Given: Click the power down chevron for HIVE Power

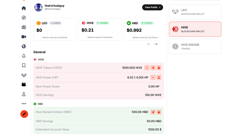Looking at the screenshot, I should pyautogui.click(x=153, y=78).
